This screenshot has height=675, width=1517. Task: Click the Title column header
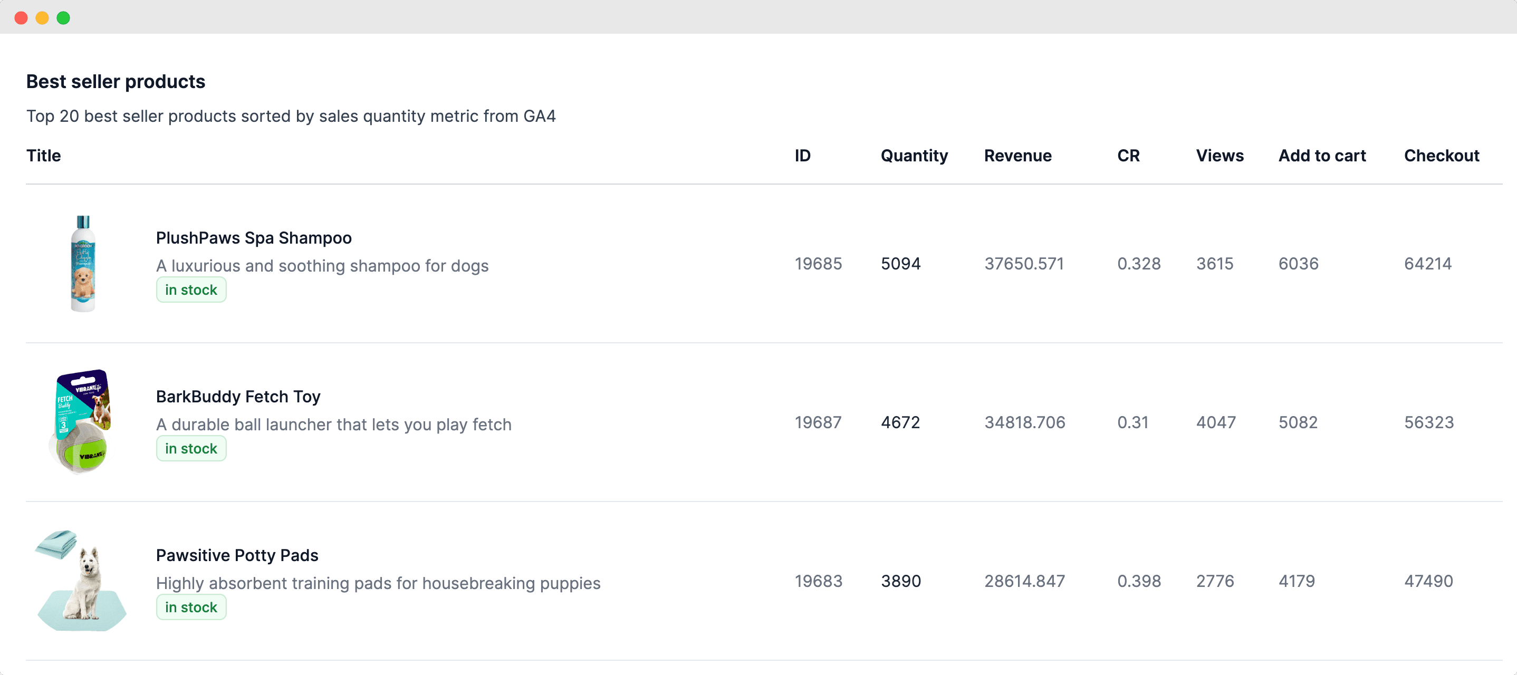(44, 156)
